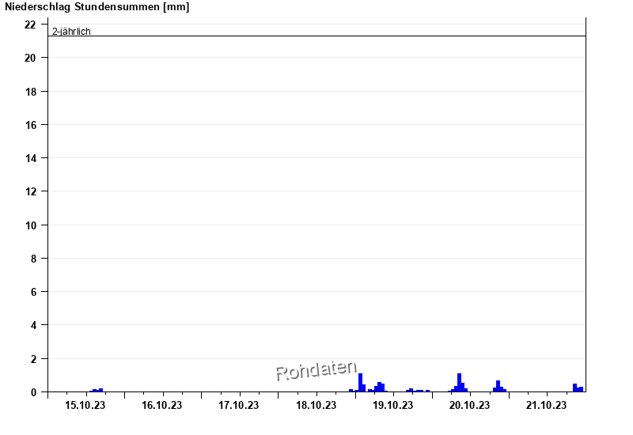The height and width of the screenshot is (435, 633).
Task: Select the date label 16.10.23
Action: (x=161, y=405)
